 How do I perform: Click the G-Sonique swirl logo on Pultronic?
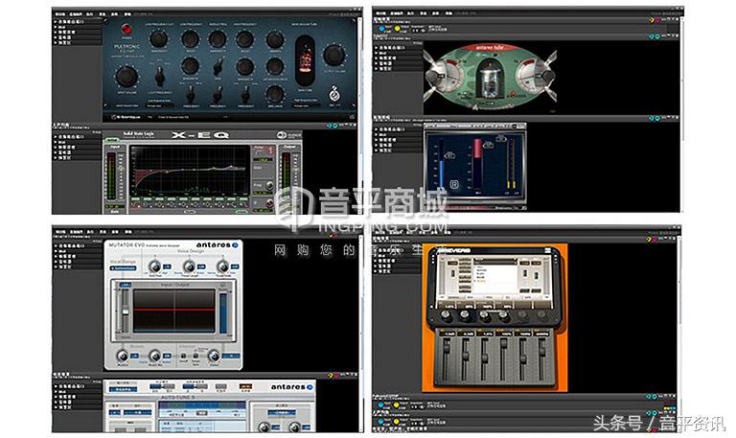pyautogui.click(x=334, y=93)
